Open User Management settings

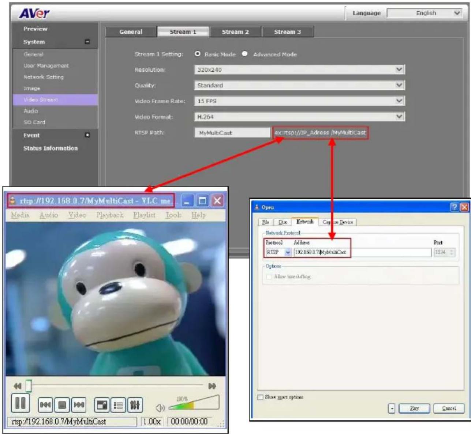point(46,65)
